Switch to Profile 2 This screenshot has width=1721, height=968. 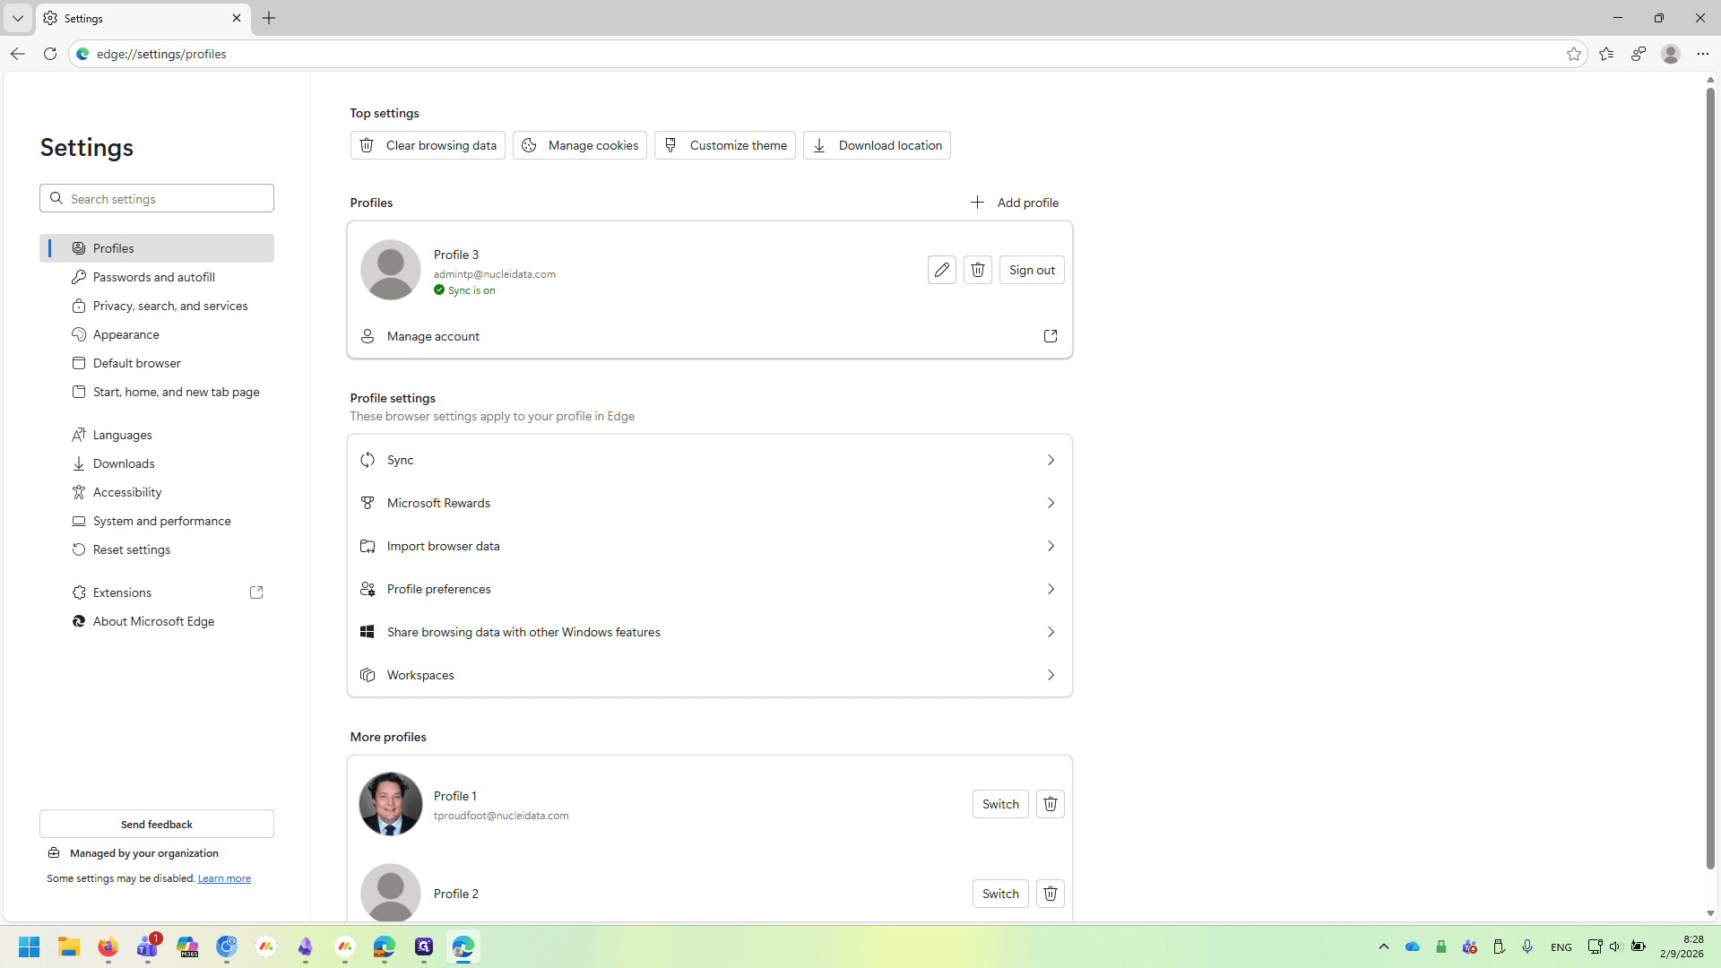[x=1000, y=894]
